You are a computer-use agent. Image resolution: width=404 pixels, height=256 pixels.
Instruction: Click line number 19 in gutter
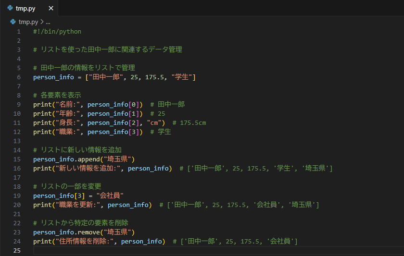tap(17, 196)
